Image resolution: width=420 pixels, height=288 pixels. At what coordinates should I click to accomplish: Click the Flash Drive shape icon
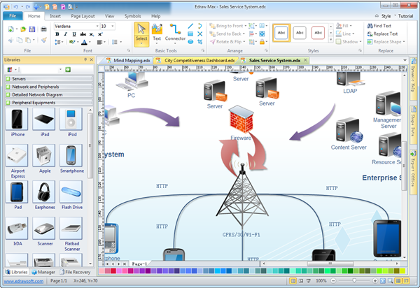pyautogui.click(x=71, y=195)
